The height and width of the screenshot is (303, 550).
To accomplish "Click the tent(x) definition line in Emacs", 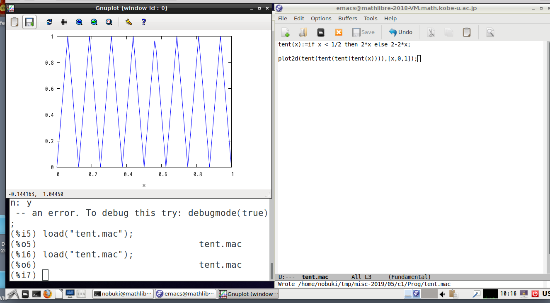I will (344, 44).
